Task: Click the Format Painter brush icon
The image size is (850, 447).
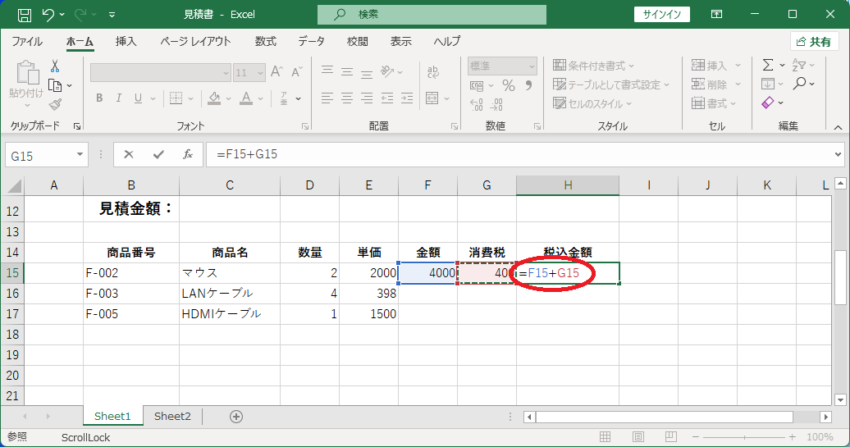Action: 55,104
